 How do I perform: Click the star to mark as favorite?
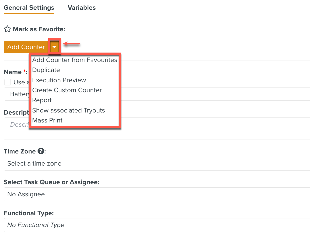[x=7, y=29]
